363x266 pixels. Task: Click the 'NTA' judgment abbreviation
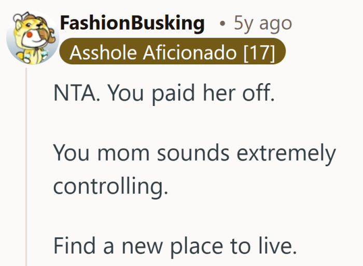pyautogui.click(x=74, y=93)
